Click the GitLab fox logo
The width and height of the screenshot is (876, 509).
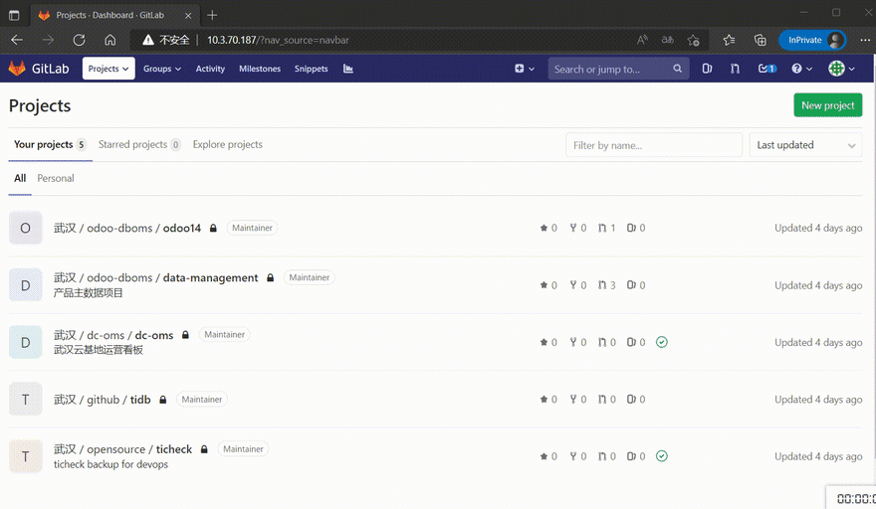(x=17, y=68)
